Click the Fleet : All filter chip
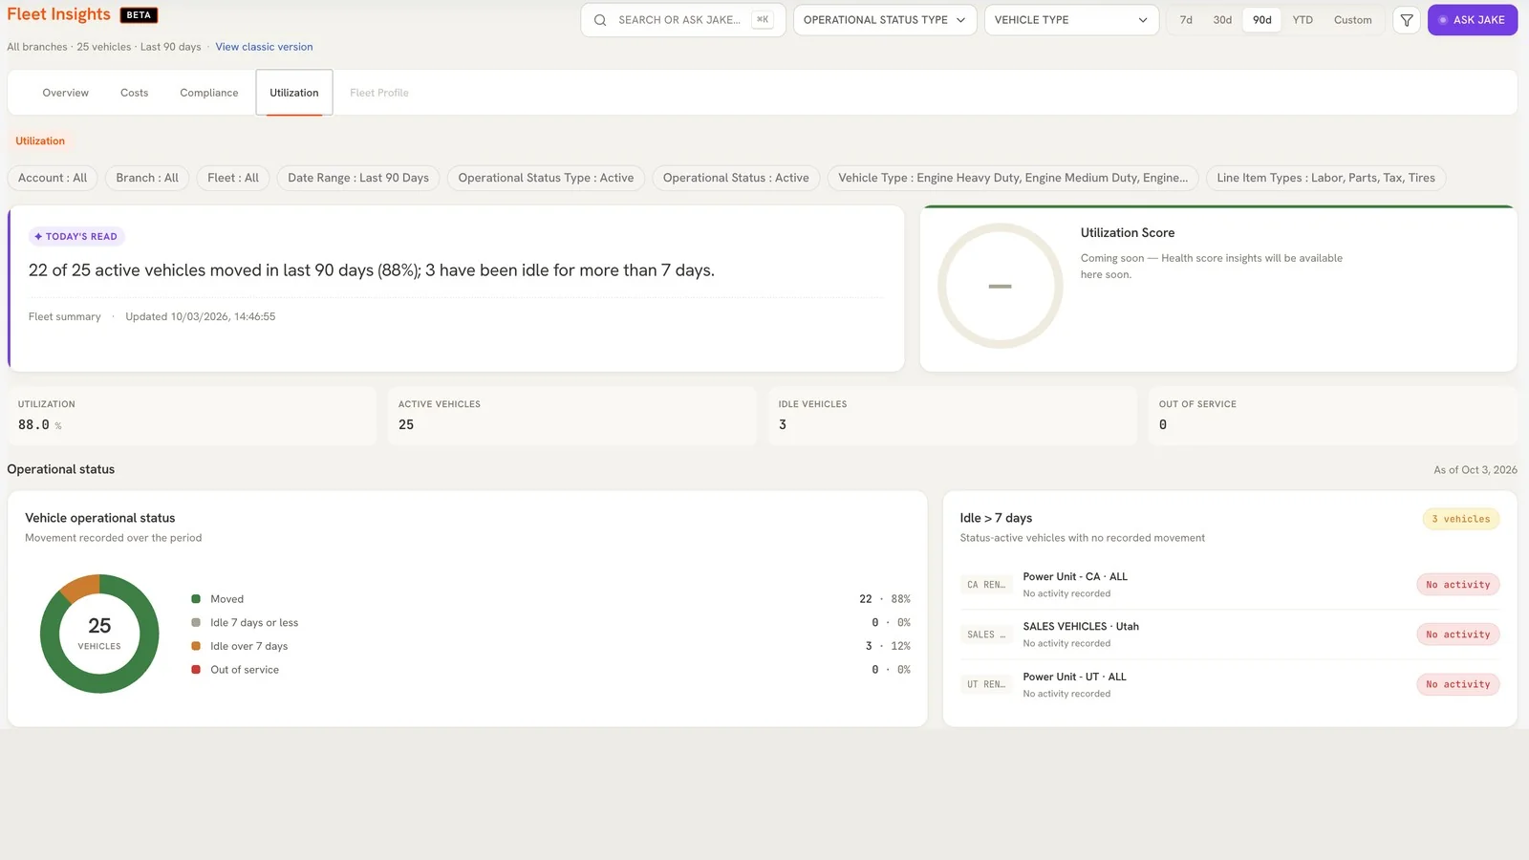Screen dimensions: 1529x860 click(x=233, y=178)
